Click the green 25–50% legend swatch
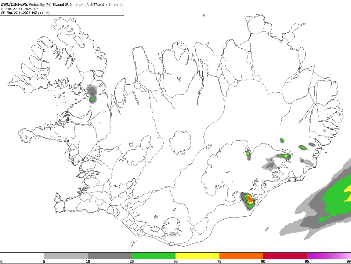 click(154, 256)
